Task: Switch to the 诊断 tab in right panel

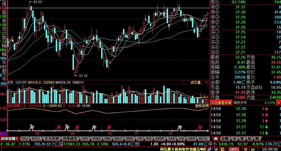Action: [225, 139]
